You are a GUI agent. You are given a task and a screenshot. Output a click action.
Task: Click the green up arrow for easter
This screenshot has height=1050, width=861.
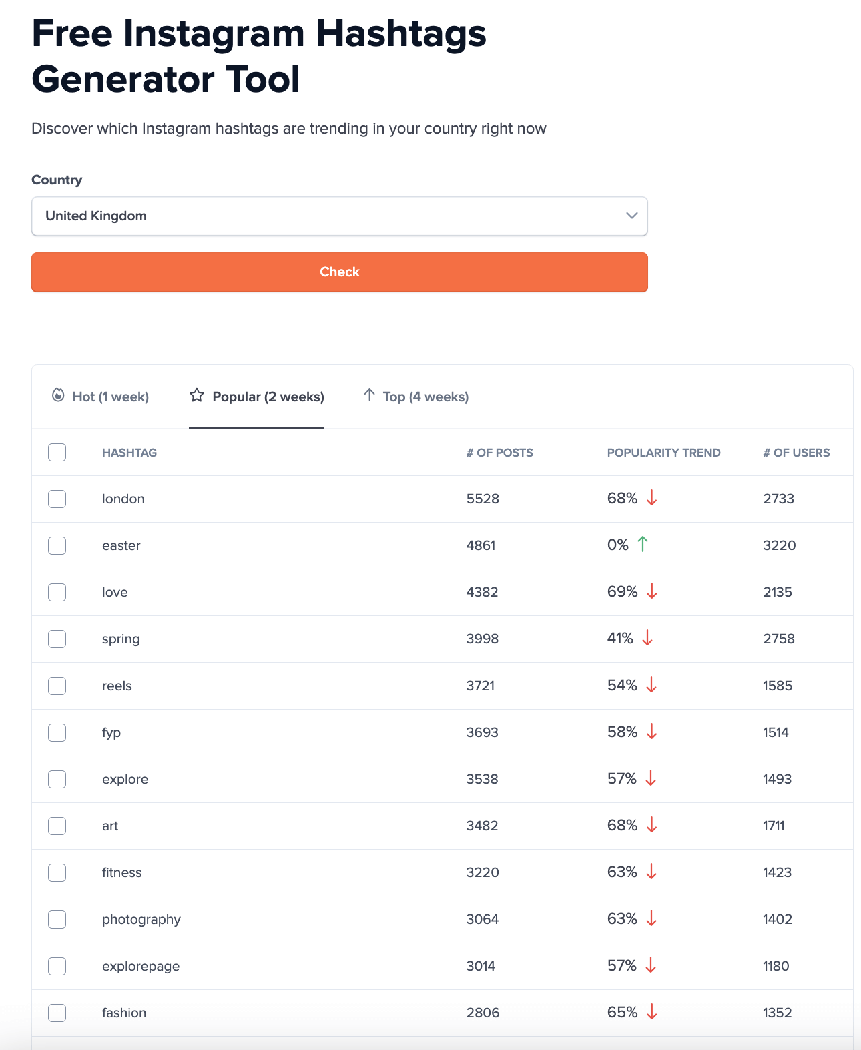click(643, 544)
